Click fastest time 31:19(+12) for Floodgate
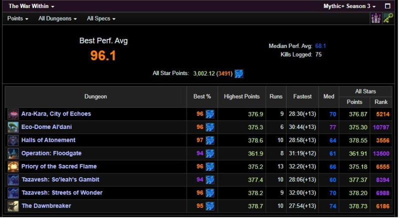Screen dimensions: 400x218 [302, 153]
